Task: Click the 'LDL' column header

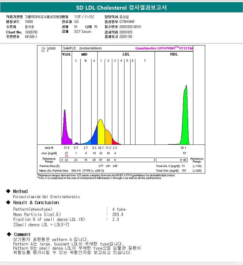Action: [x=126, y=54]
